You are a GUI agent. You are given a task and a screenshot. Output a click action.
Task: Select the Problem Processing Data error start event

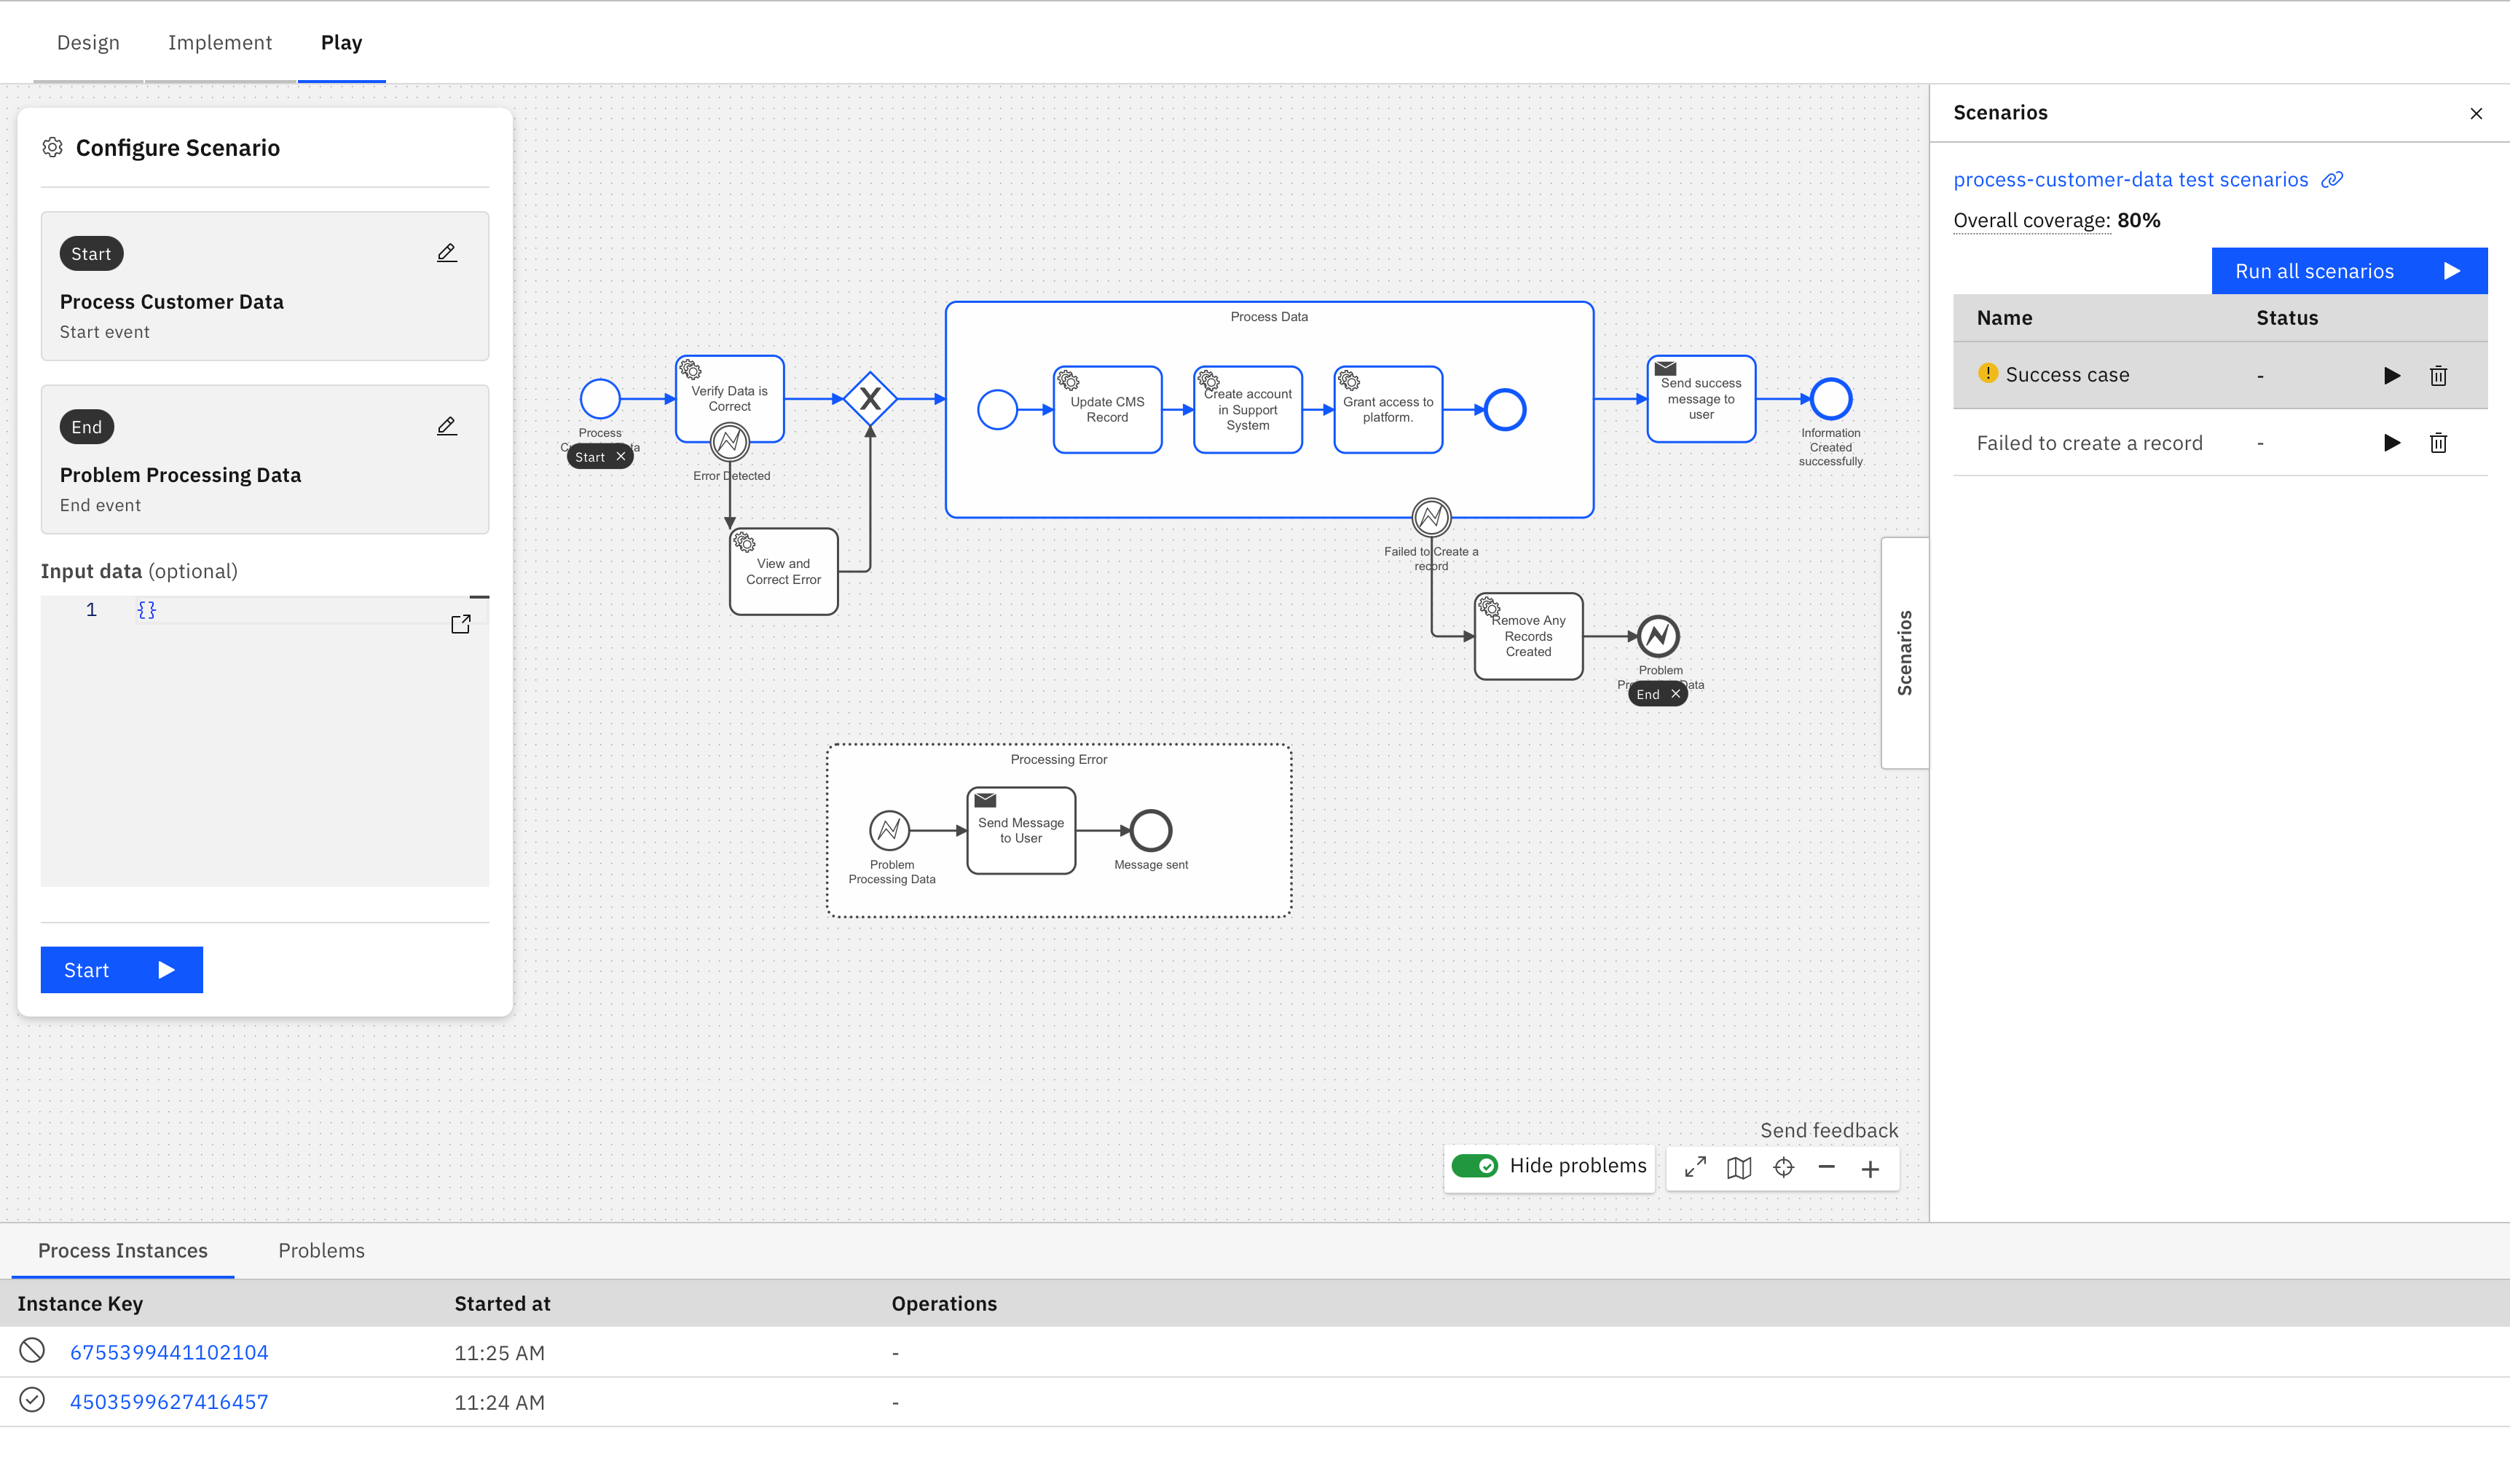(x=889, y=830)
